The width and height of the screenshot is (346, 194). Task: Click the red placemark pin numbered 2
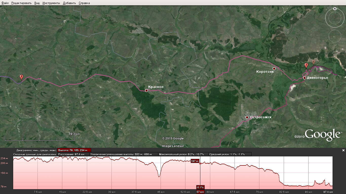tap(21, 77)
